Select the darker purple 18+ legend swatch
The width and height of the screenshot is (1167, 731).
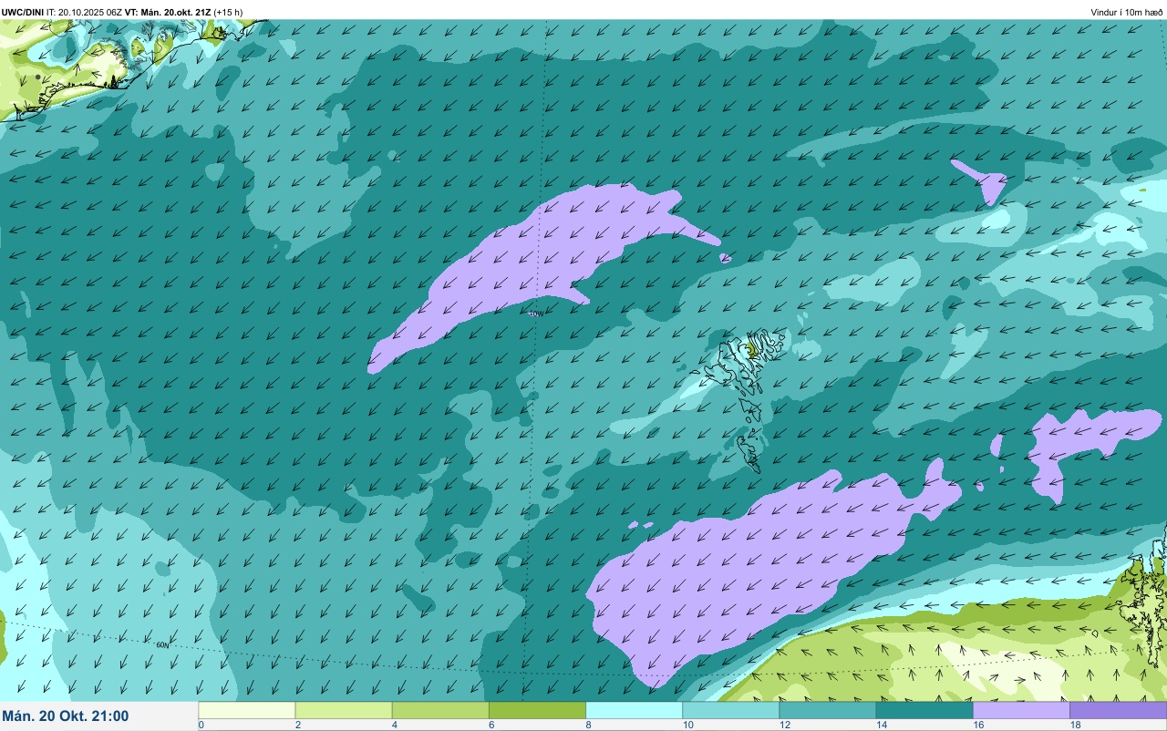[1118, 710]
